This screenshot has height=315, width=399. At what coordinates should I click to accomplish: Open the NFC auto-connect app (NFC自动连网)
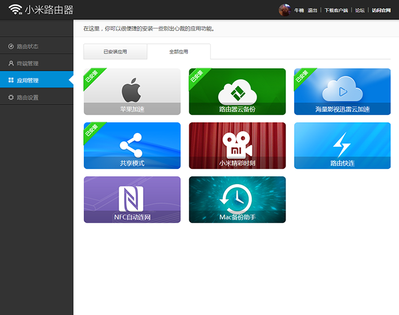pyautogui.click(x=132, y=200)
